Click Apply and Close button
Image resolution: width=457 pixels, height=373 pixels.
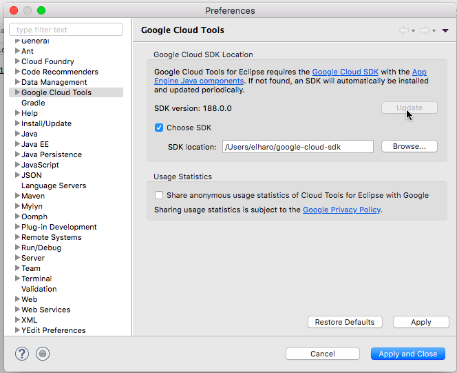click(407, 354)
